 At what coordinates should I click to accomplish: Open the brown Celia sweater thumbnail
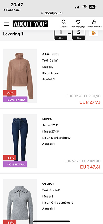pos(20,76)
